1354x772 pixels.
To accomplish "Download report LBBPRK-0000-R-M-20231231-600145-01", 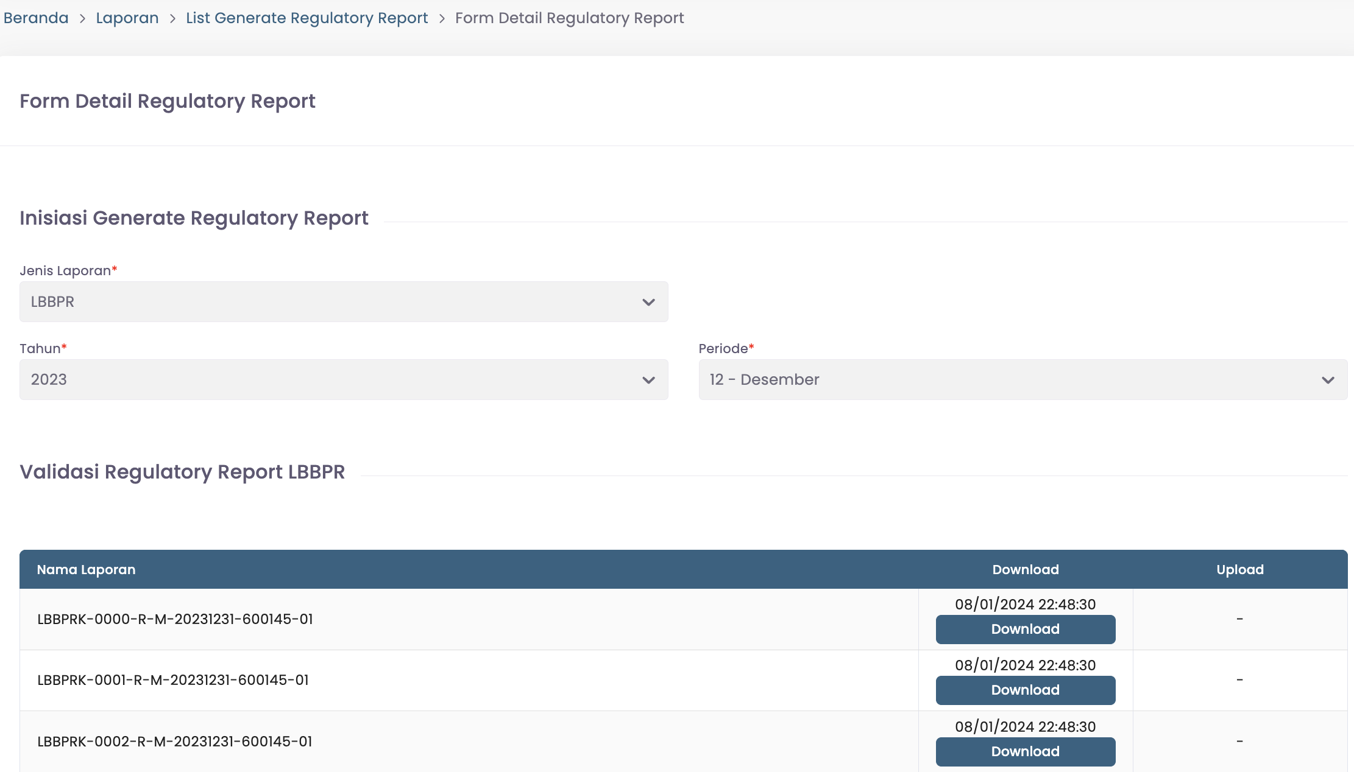I will (1025, 629).
